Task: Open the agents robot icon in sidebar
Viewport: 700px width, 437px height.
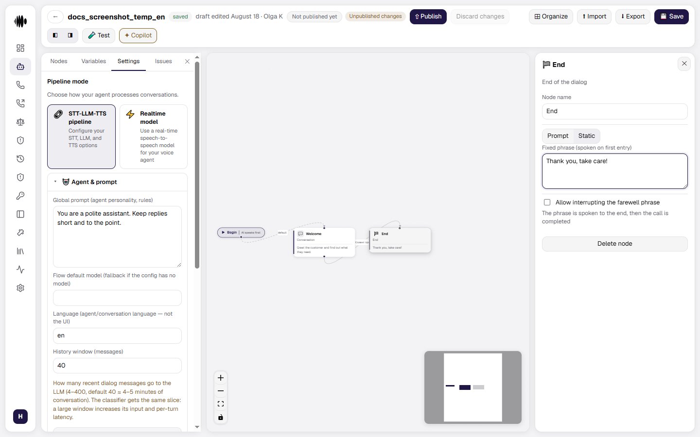Action: [20, 67]
